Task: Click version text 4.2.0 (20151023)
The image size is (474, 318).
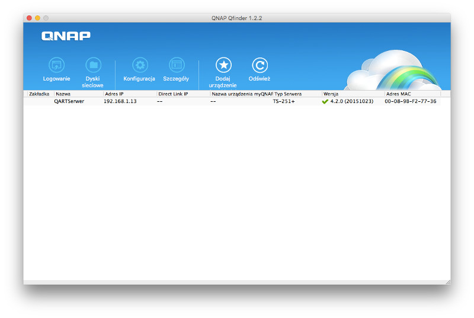Action: pyautogui.click(x=351, y=101)
